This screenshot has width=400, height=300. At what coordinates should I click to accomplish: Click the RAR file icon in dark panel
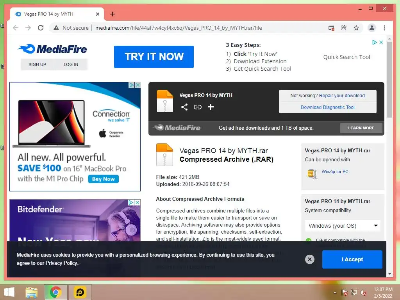[x=165, y=101]
